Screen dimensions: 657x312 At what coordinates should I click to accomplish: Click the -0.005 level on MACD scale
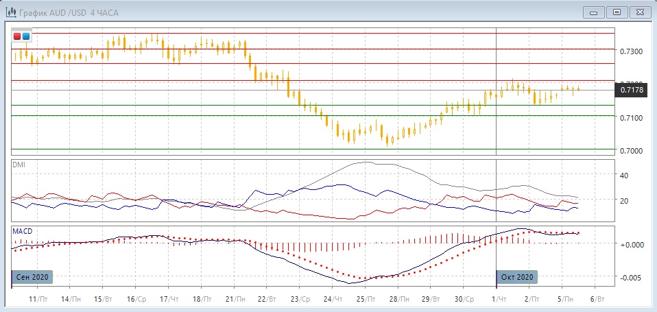[x=631, y=278]
